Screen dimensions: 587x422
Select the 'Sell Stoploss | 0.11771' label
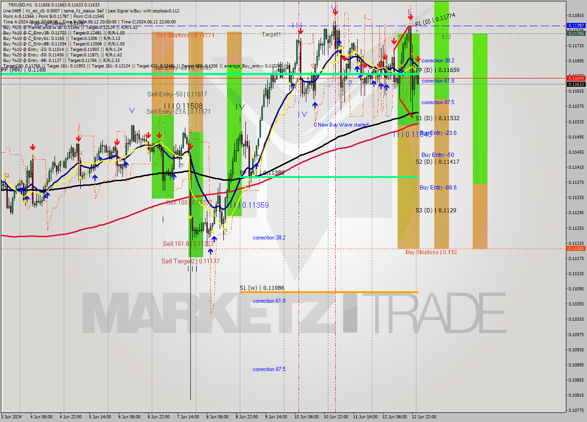[x=185, y=35]
